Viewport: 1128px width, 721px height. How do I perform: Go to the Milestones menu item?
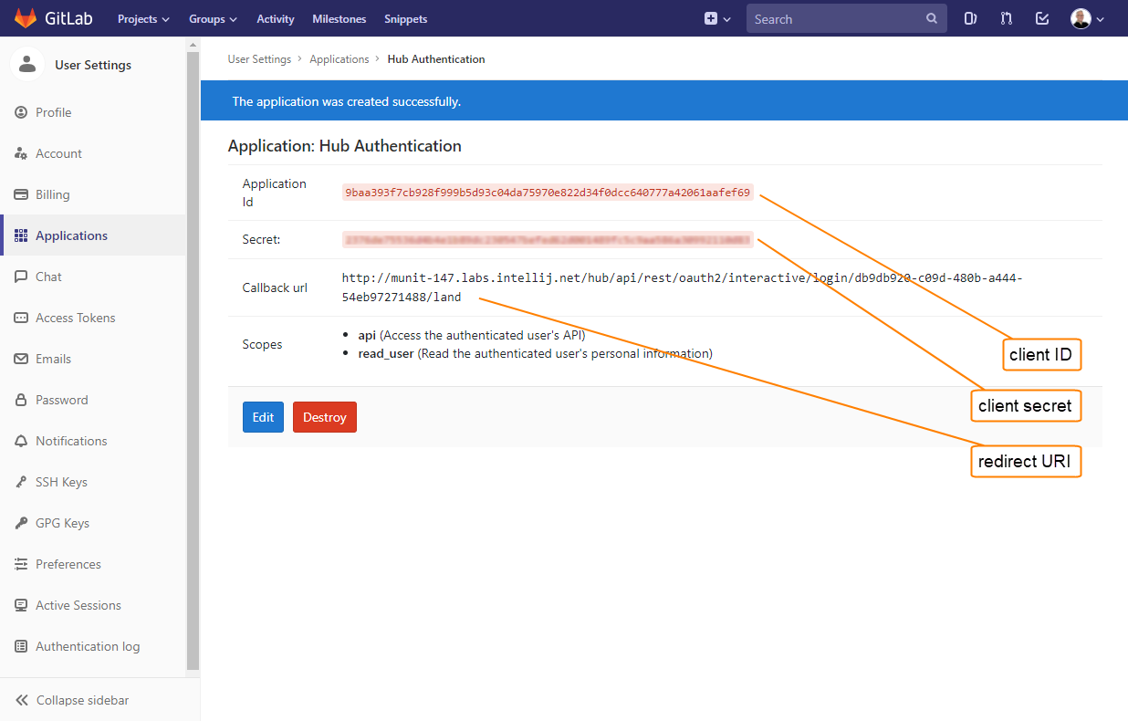pyautogui.click(x=339, y=18)
